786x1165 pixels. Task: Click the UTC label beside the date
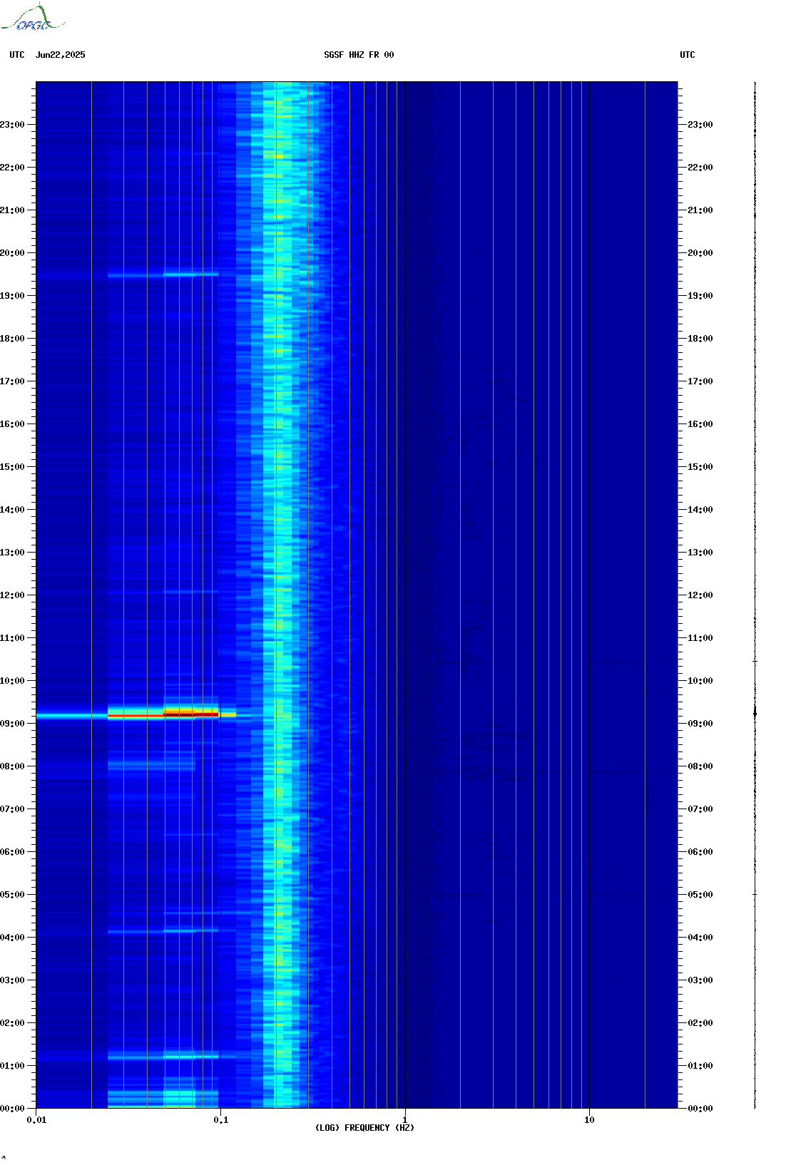(x=17, y=55)
